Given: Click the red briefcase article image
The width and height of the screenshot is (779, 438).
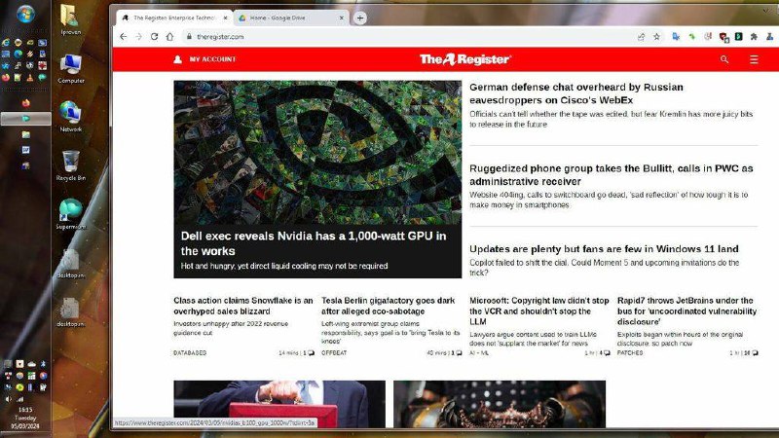Looking at the screenshot, I should [279, 404].
